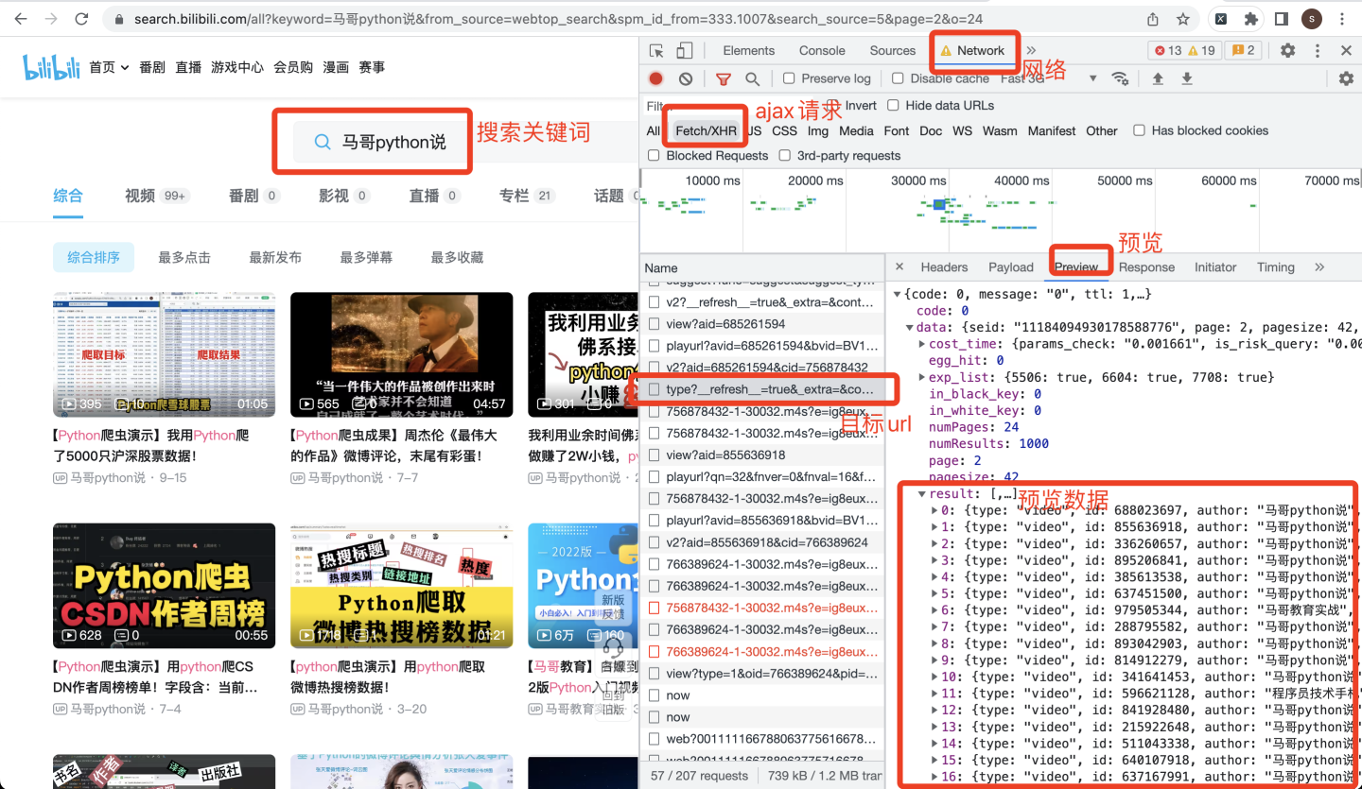The width and height of the screenshot is (1362, 789).
Task: Bookmark this page star icon
Action: (1182, 19)
